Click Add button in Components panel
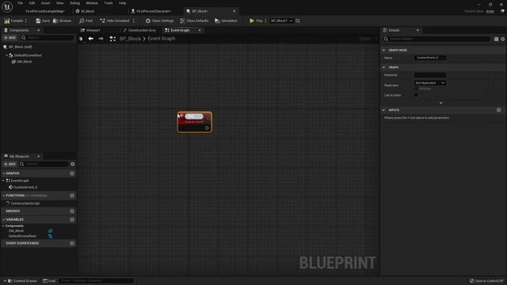 [x=10, y=38]
